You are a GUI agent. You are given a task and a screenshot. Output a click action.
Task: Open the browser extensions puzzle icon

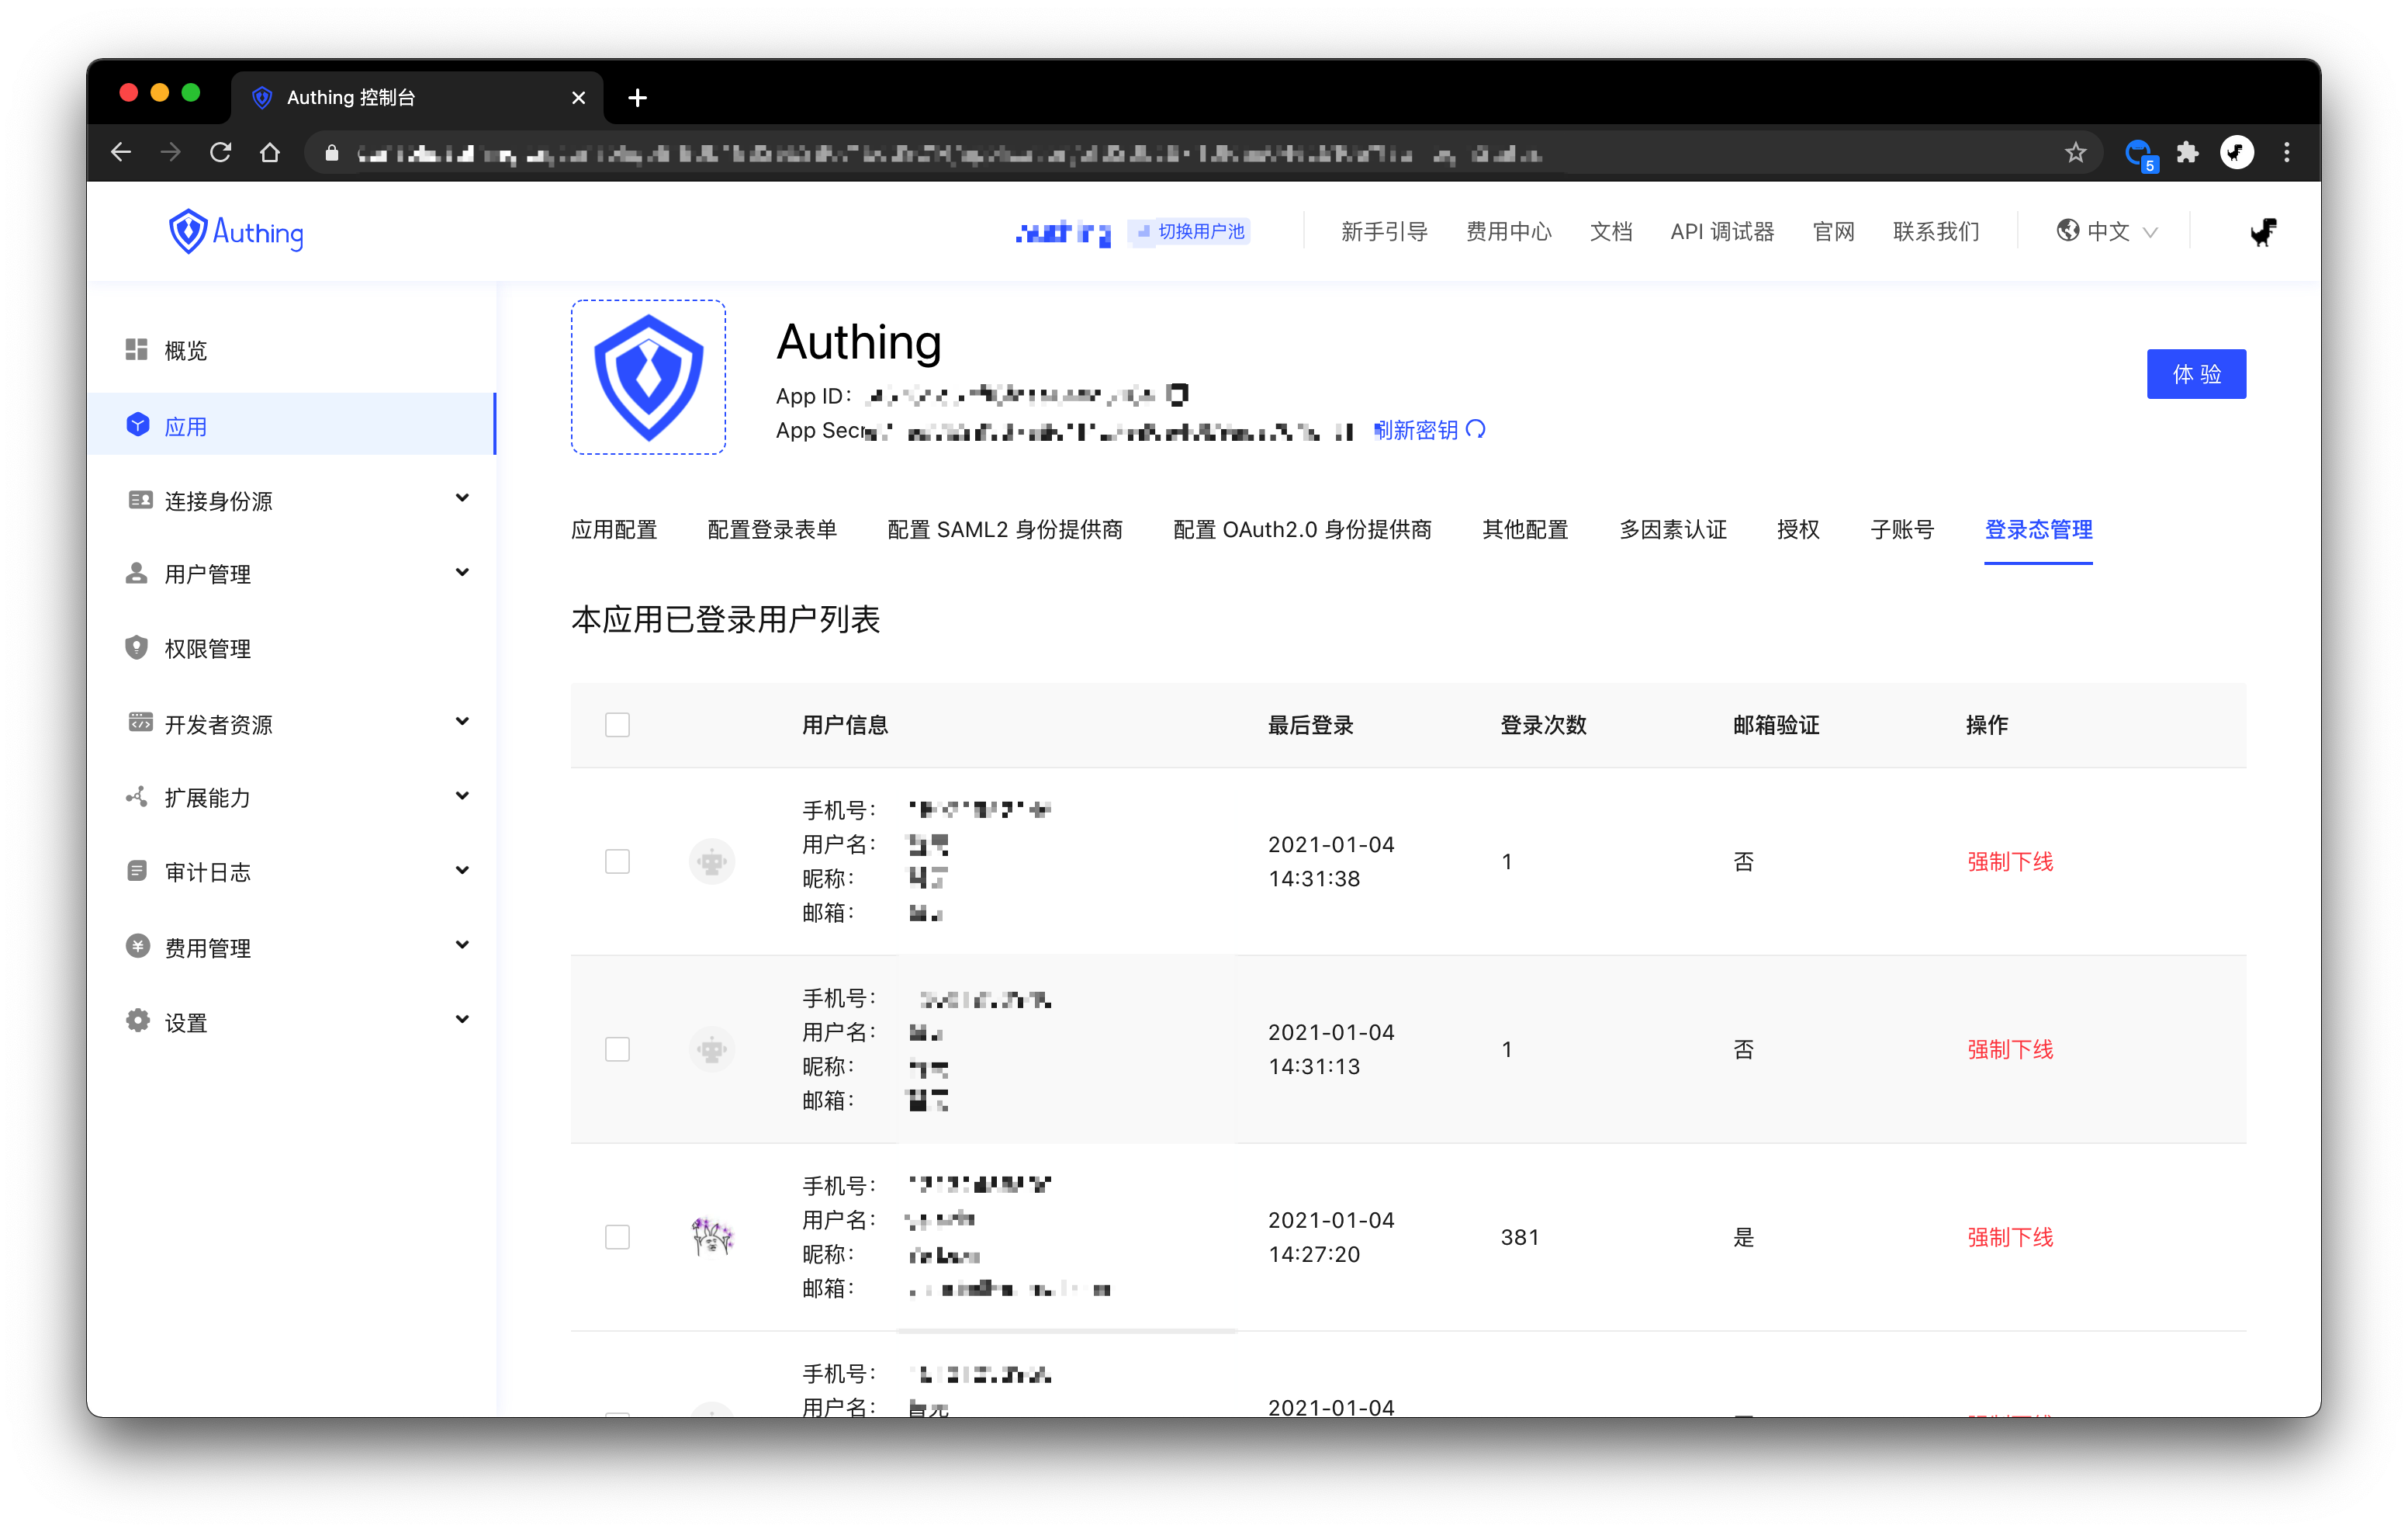(x=2187, y=152)
